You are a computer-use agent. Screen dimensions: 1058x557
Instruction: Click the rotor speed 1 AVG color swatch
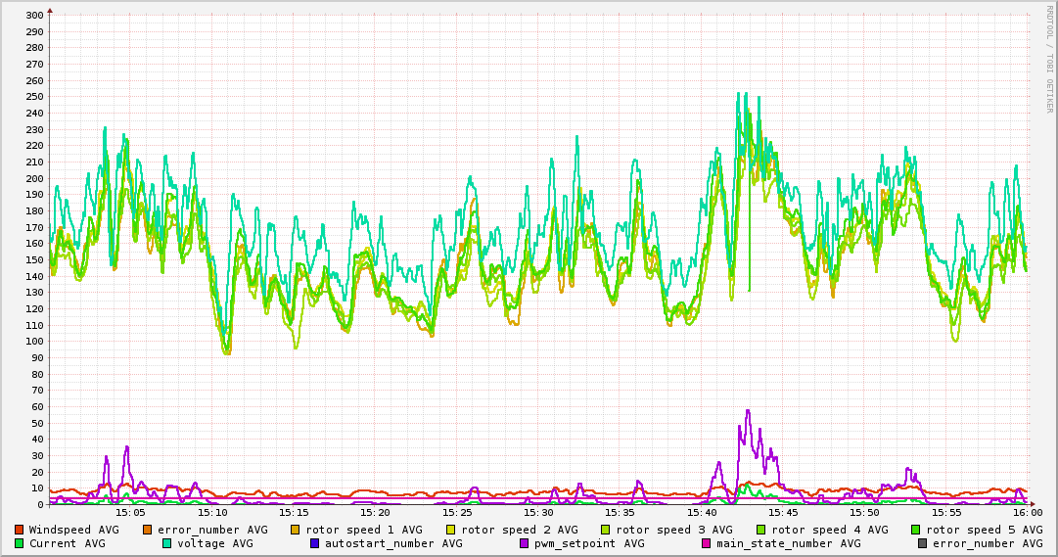pos(296,530)
